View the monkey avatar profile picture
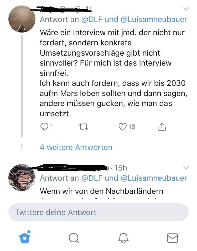 pyautogui.click(x=22, y=178)
